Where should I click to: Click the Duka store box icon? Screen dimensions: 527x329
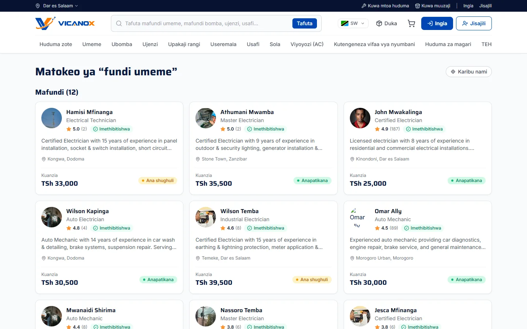pos(379,23)
